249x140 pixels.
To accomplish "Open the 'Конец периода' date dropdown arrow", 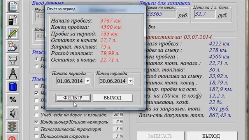I will point(130,81).
